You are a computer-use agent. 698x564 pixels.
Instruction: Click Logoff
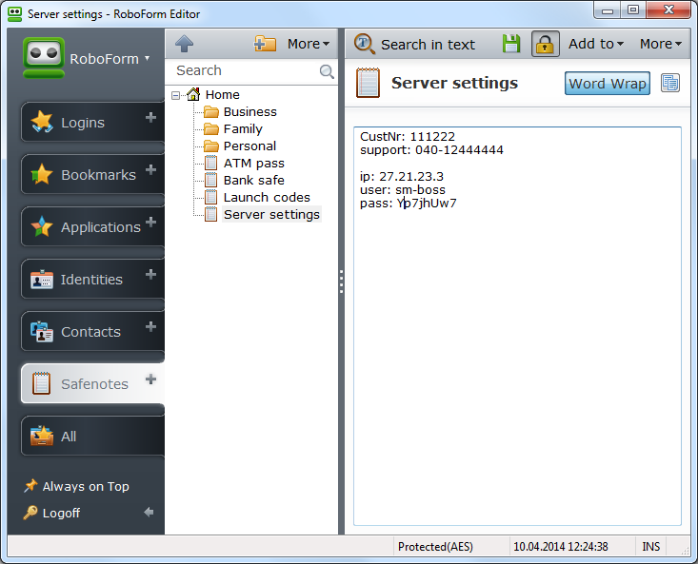(51, 513)
